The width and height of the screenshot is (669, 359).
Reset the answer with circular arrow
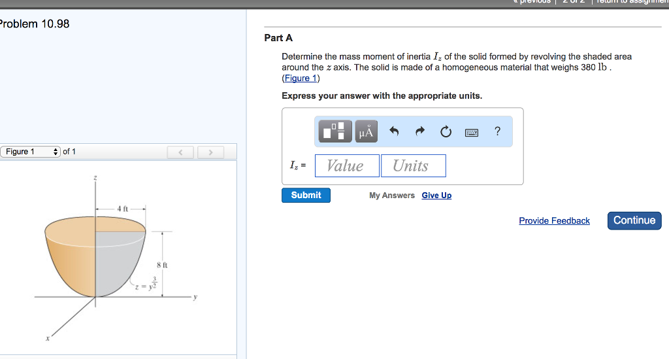446,131
